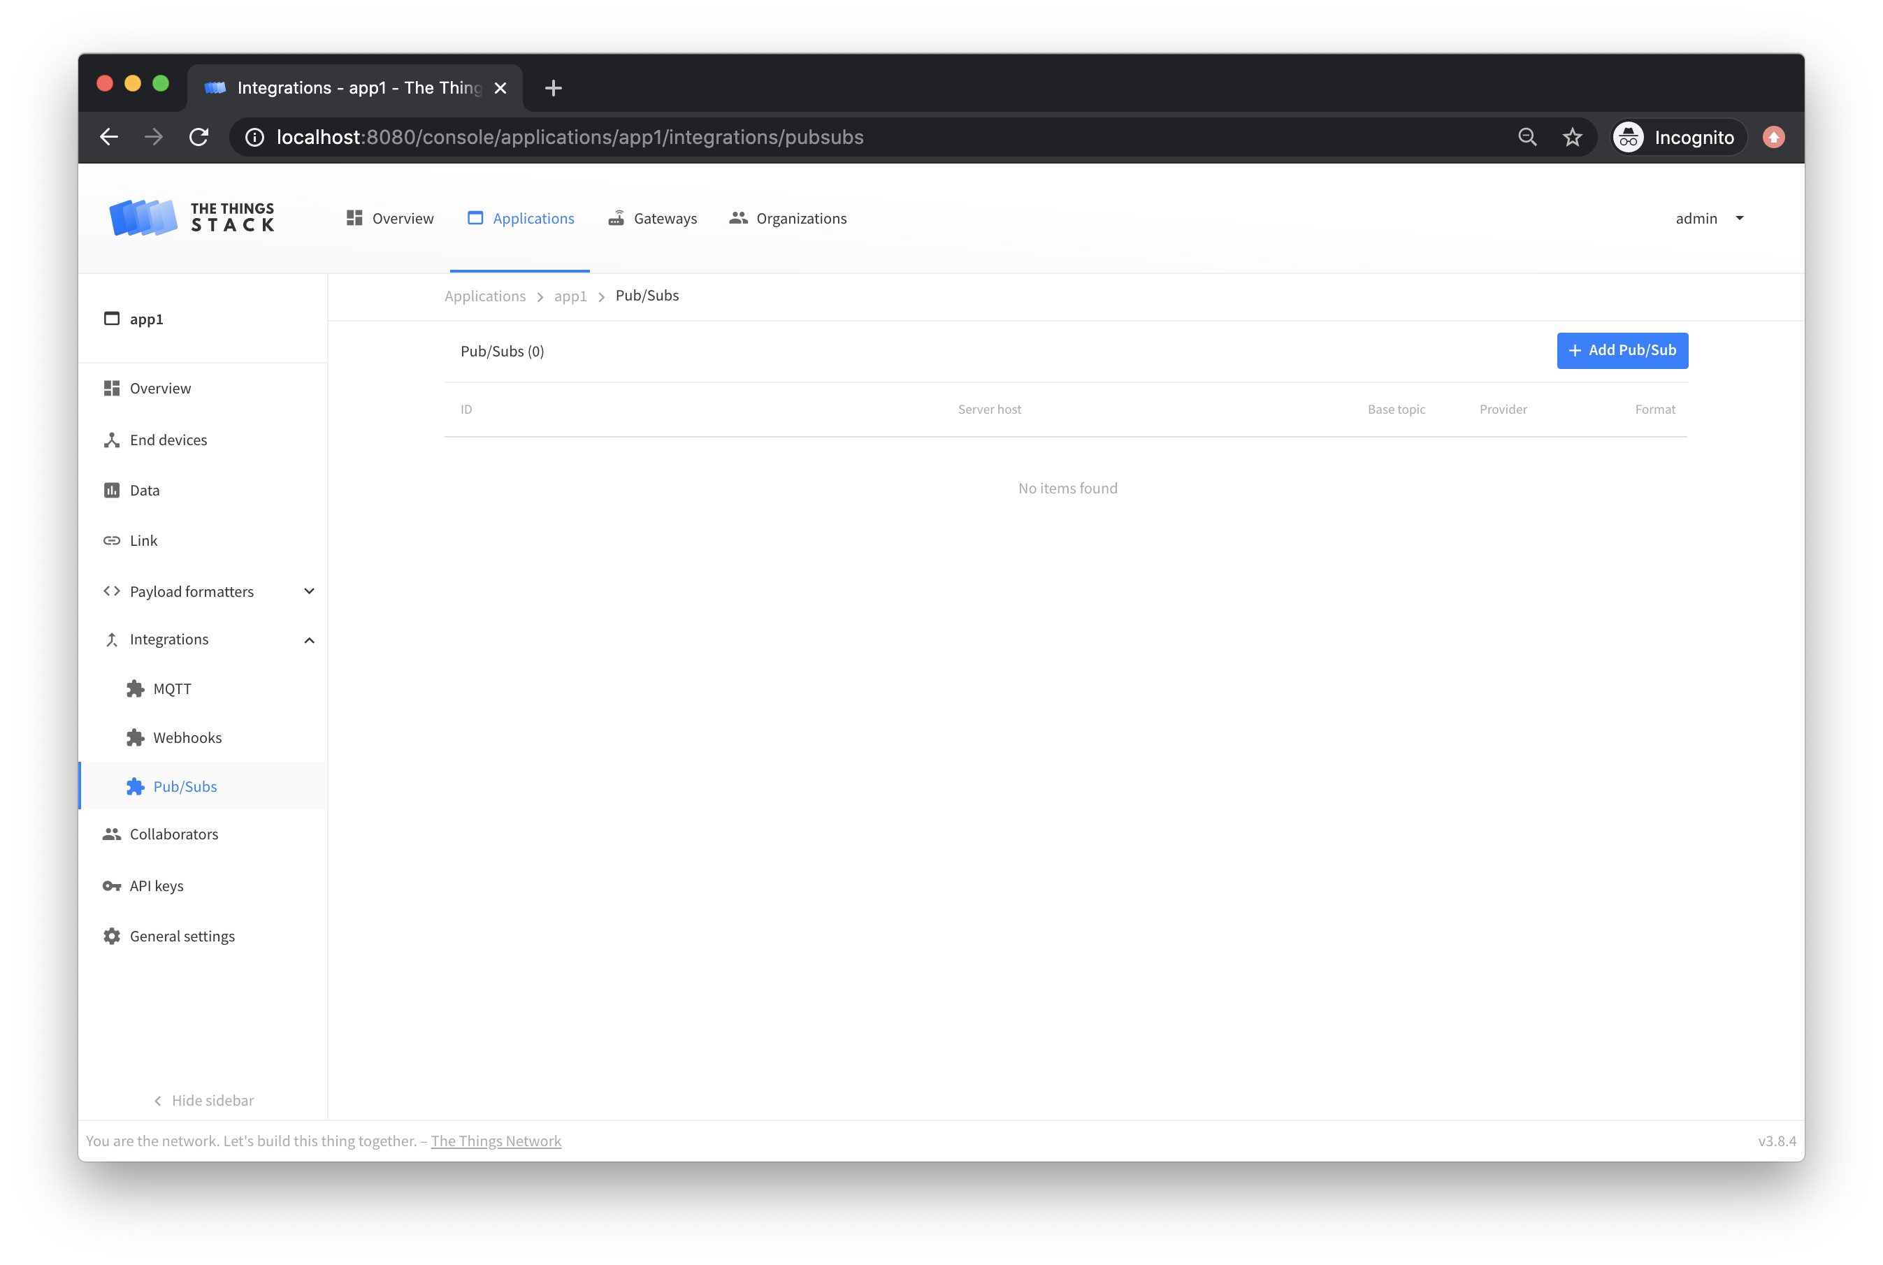
Task: Expand the Payload formatters section
Action: pyautogui.click(x=309, y=591)
